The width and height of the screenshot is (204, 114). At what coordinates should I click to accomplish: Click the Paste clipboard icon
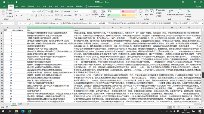3,12
